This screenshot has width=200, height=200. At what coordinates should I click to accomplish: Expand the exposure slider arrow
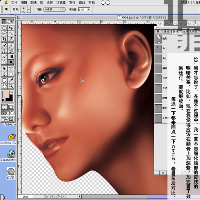click(x=89, y=9)
